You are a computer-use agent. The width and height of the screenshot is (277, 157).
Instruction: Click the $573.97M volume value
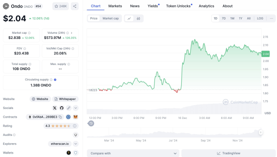[x=52, y=38]
